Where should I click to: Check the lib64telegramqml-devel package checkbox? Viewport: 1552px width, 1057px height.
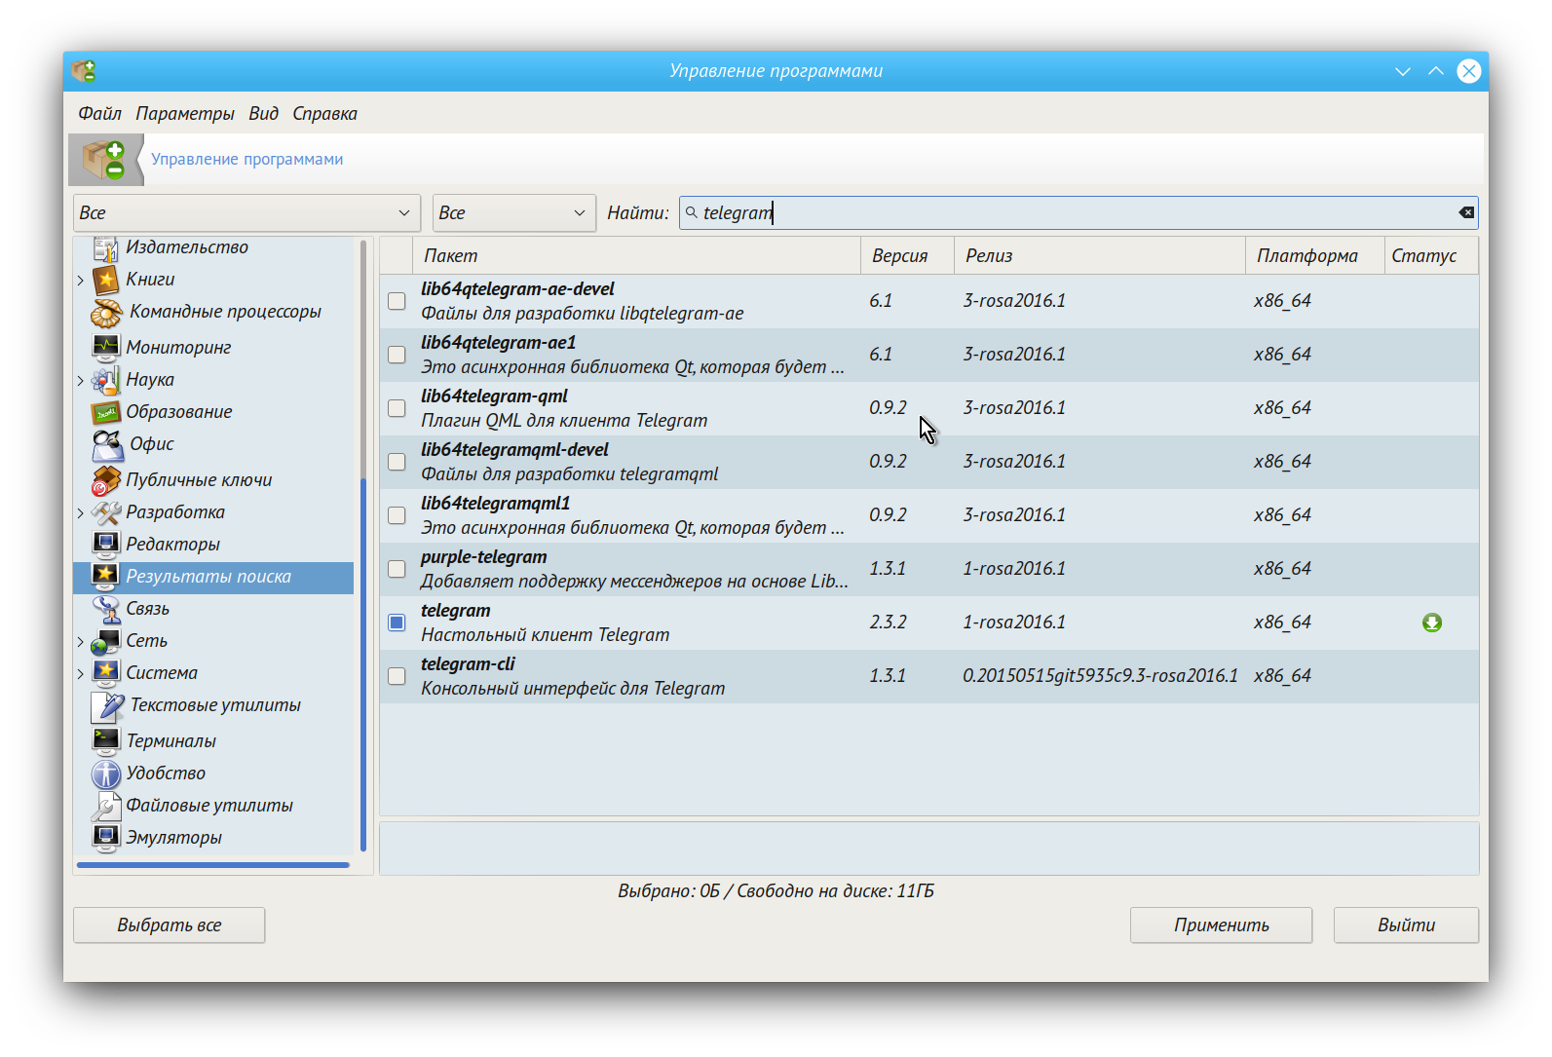pyautogui.click(x=397, y=462)
